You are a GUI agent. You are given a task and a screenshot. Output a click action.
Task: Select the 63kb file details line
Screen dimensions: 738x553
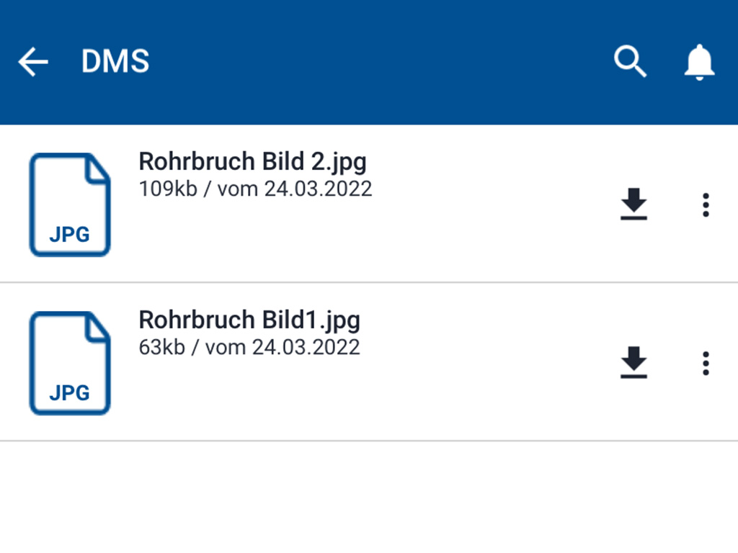click(x=249, y=347)
